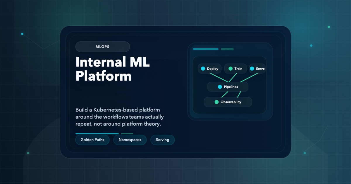The height and width of the screenshot is (184, 351).
Task: Open the MLOPS category badge
Action: pos(103,47)
